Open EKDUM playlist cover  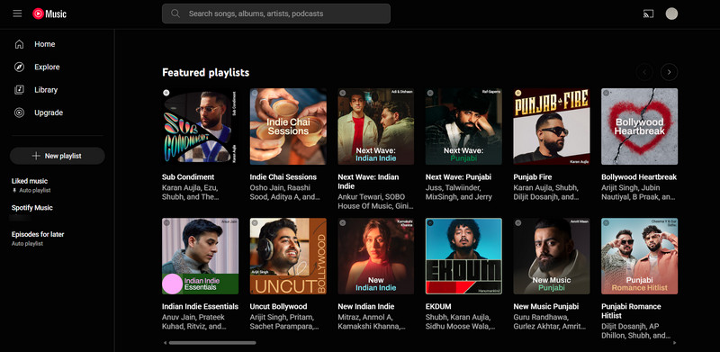(463, 256)
